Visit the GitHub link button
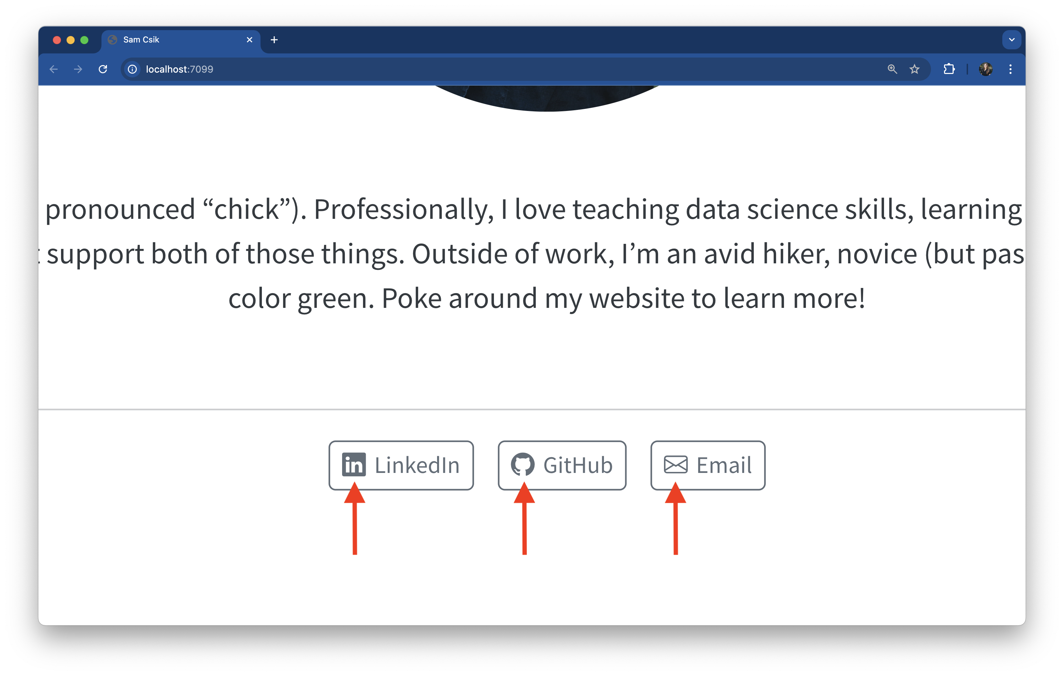 tap(561, 465)
